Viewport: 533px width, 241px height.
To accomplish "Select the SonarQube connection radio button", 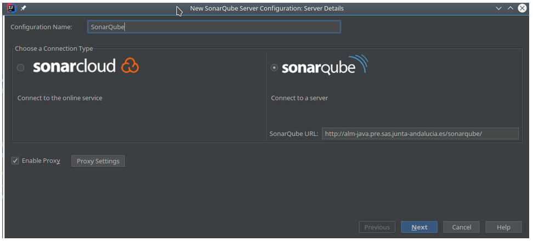I will pos(274,68).
